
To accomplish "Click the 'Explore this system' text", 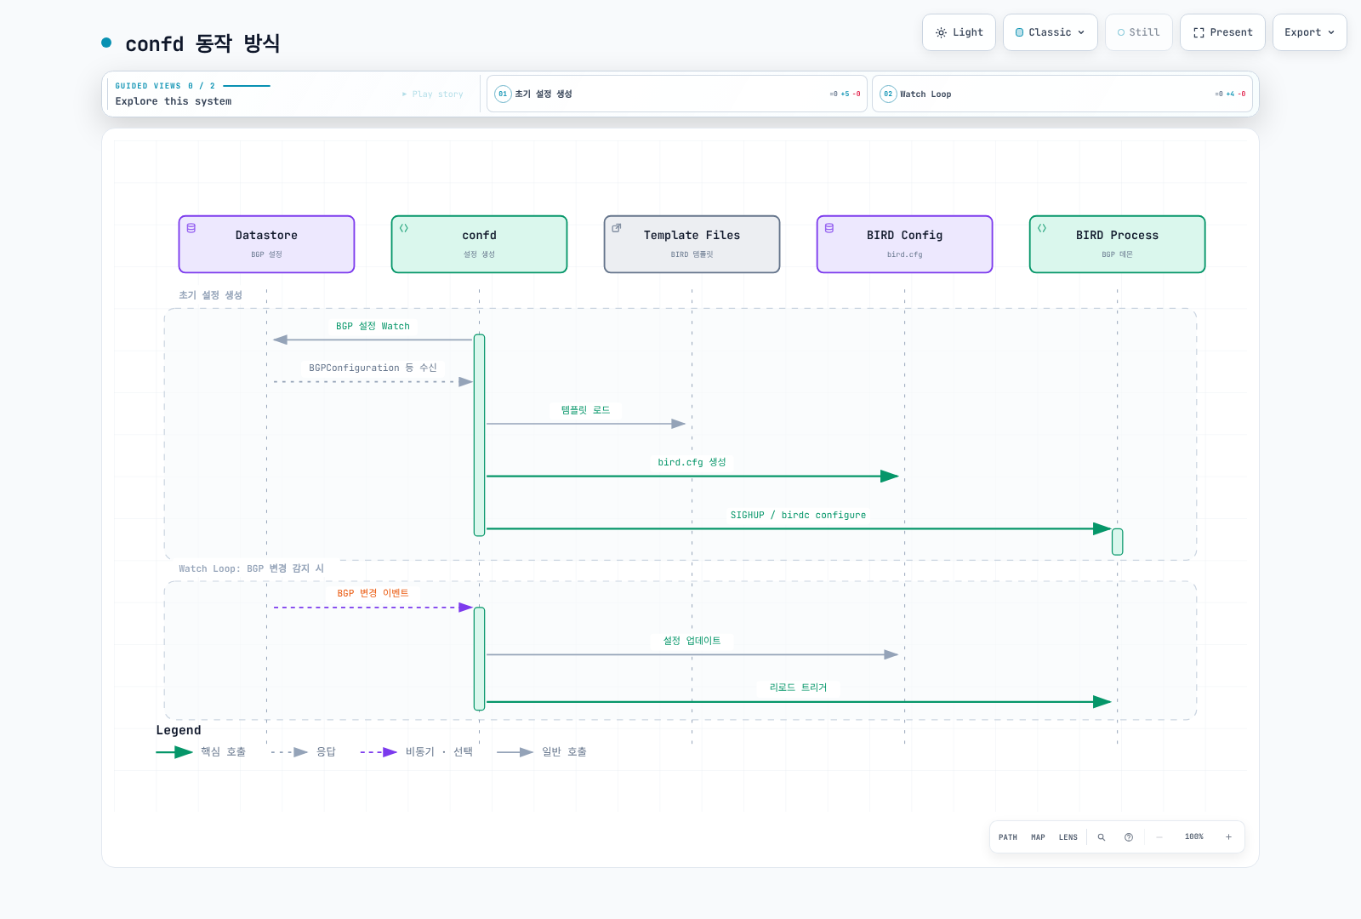I will [174, 101].
